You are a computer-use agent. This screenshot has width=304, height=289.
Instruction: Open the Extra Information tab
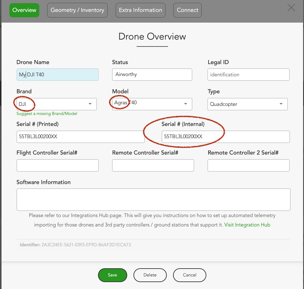[140, 10]
